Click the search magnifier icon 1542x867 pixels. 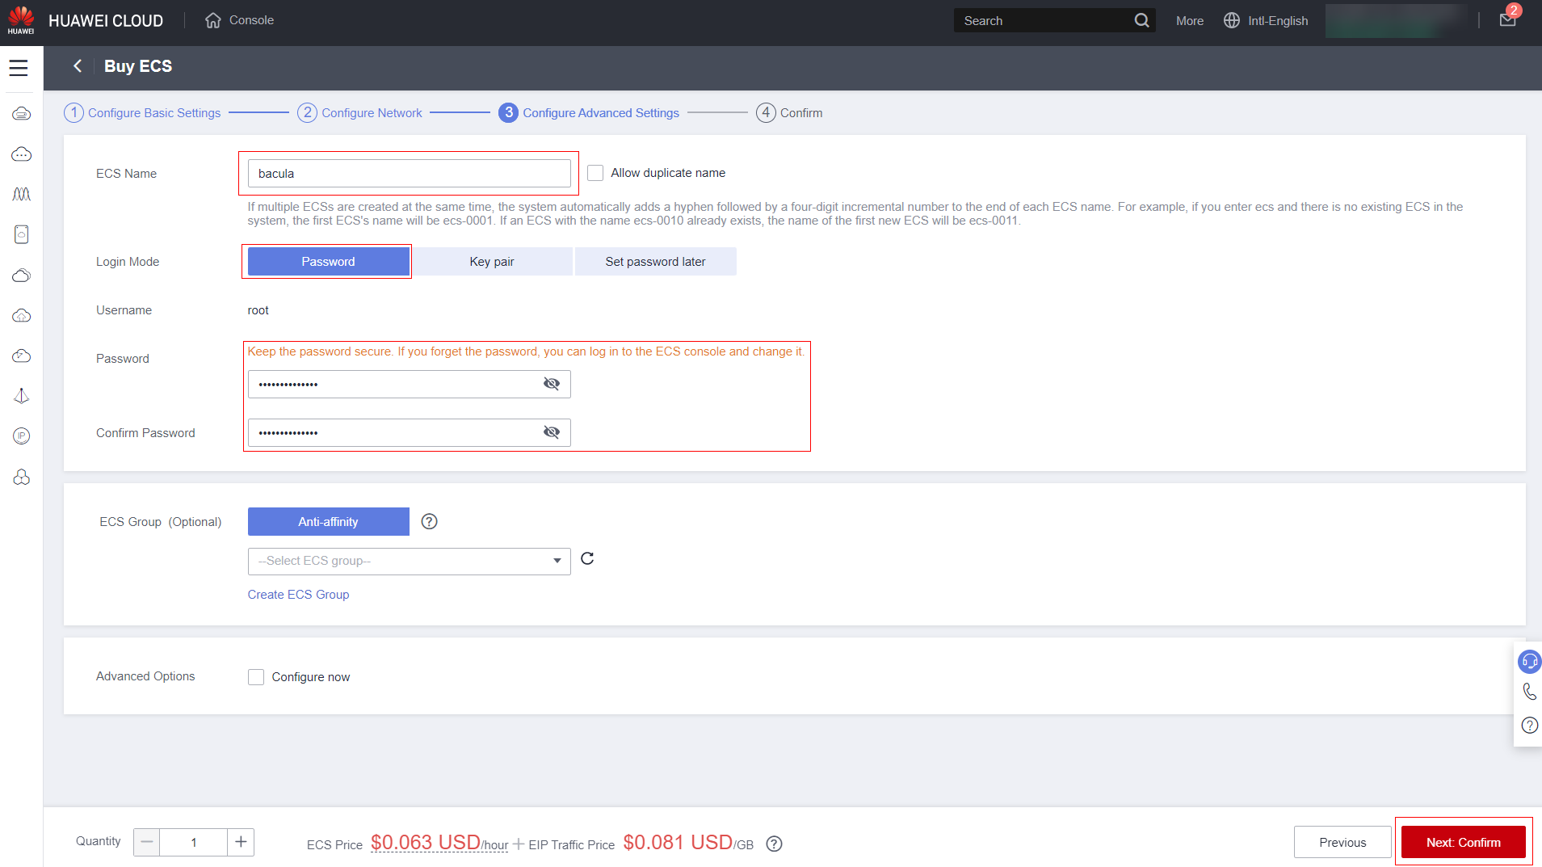point(1141,20)
